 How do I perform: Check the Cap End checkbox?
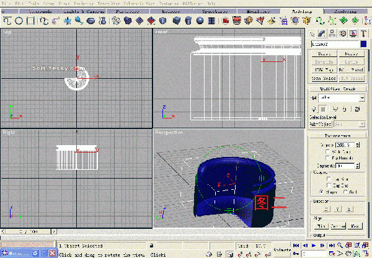(x=329, y=185)
